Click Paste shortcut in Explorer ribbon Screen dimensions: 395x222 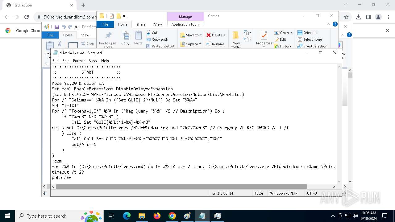pyautogui.click(x=160, y=46)
